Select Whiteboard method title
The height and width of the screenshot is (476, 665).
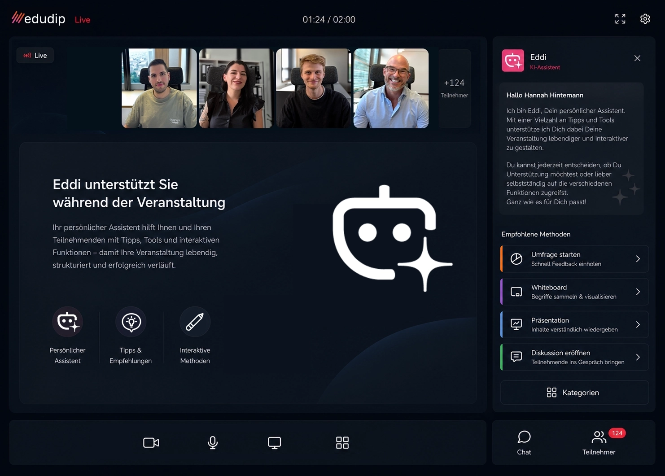pos(549,287)
